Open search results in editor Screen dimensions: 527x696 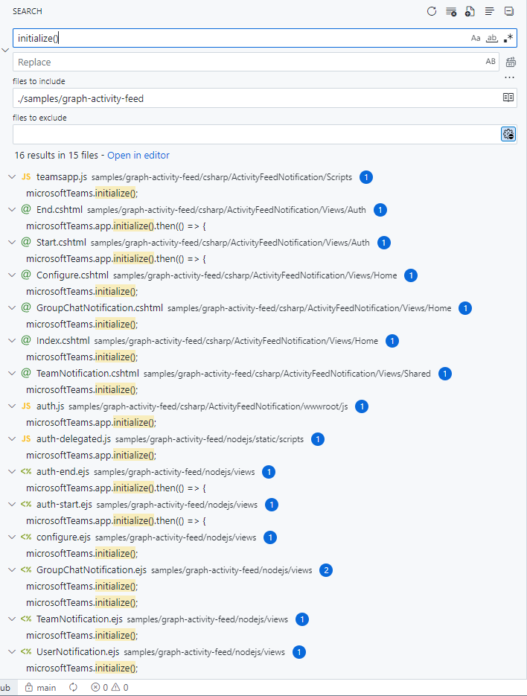click(138, 156)
